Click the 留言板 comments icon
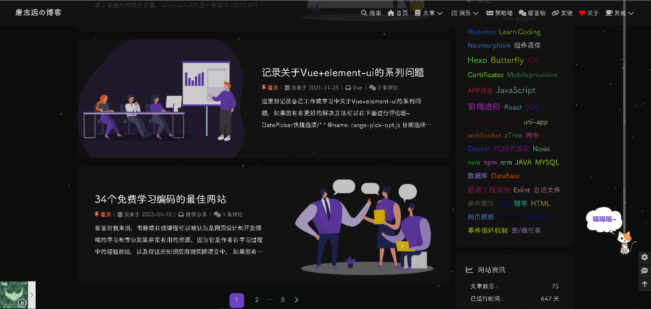The image size is (651, 309). click(x=522, y=13)
